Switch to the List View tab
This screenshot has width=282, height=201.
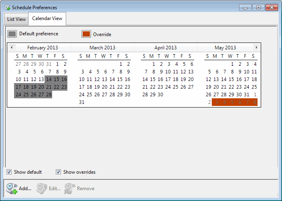click(16, 19)
